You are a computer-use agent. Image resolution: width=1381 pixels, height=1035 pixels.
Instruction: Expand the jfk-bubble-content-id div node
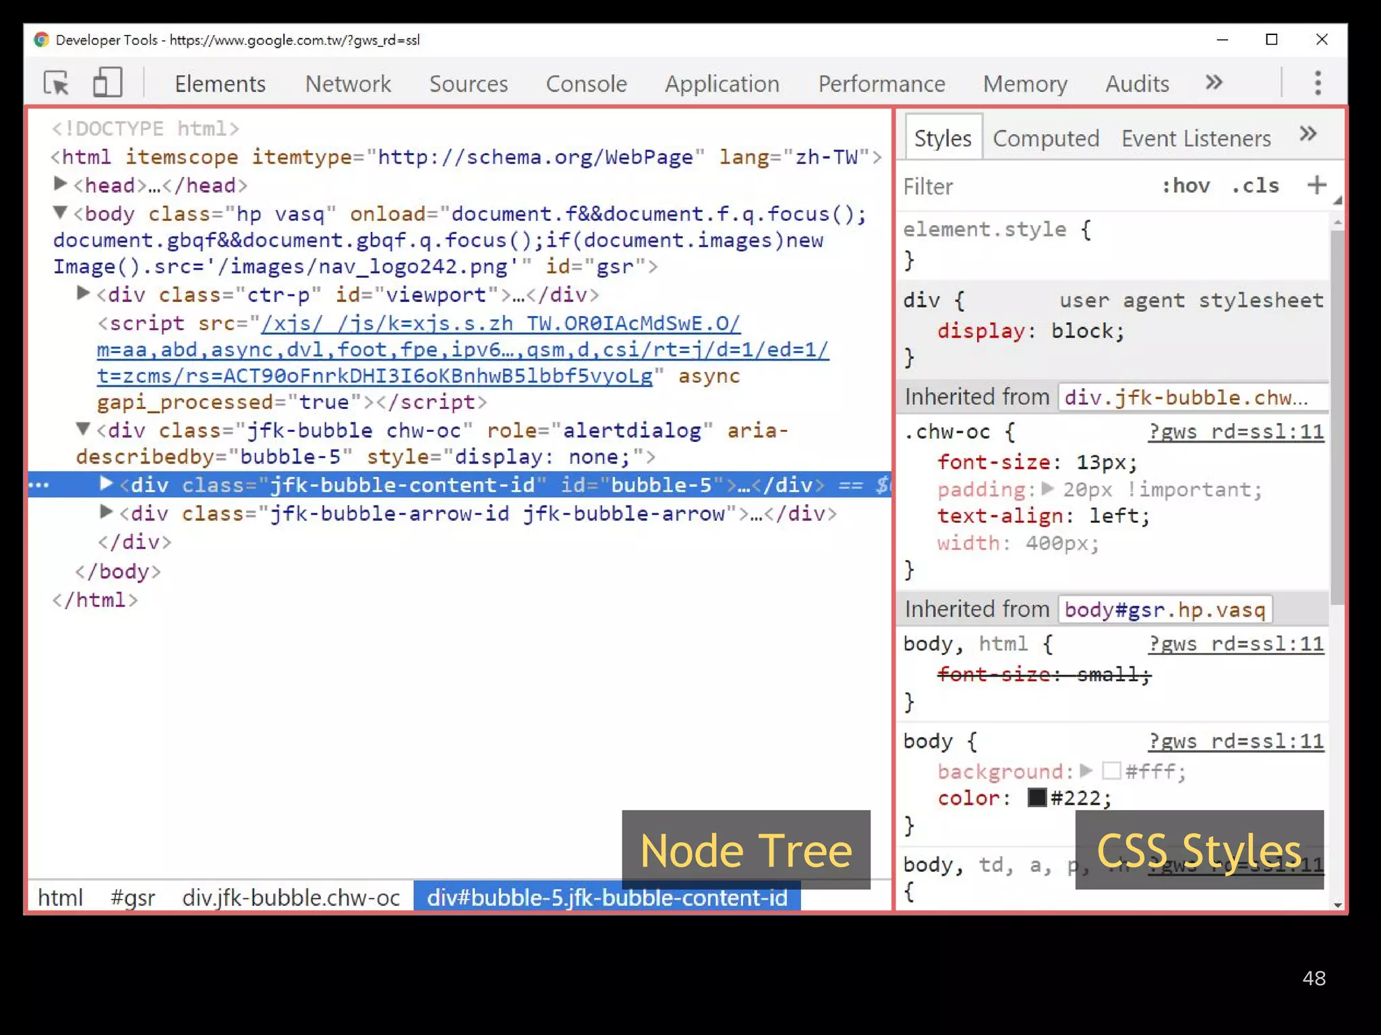pos(106,483)
